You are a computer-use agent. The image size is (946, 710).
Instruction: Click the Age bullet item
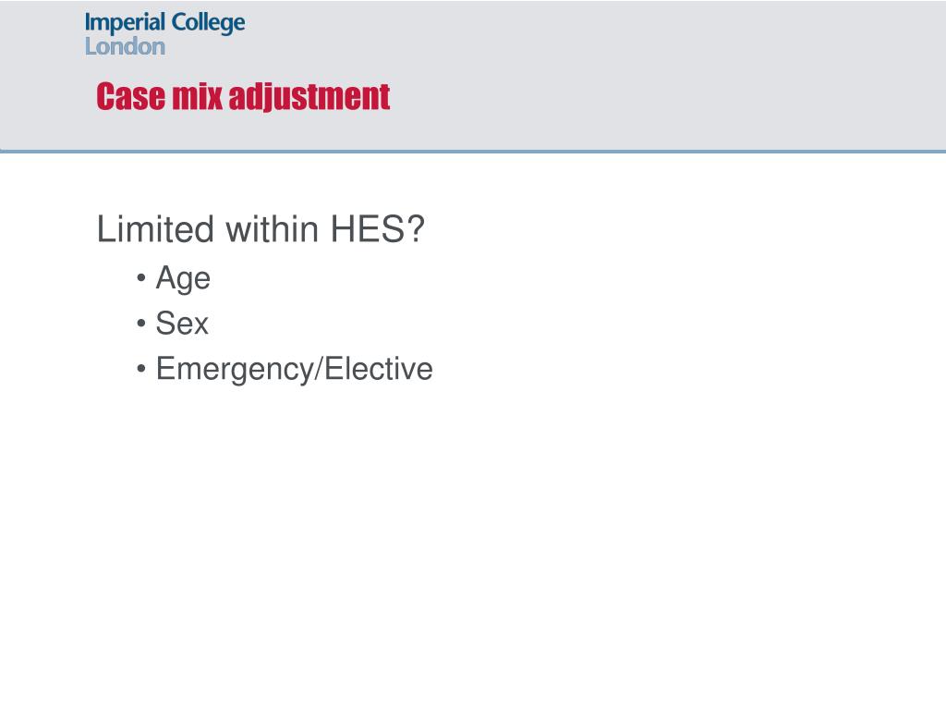pos(183,279)
